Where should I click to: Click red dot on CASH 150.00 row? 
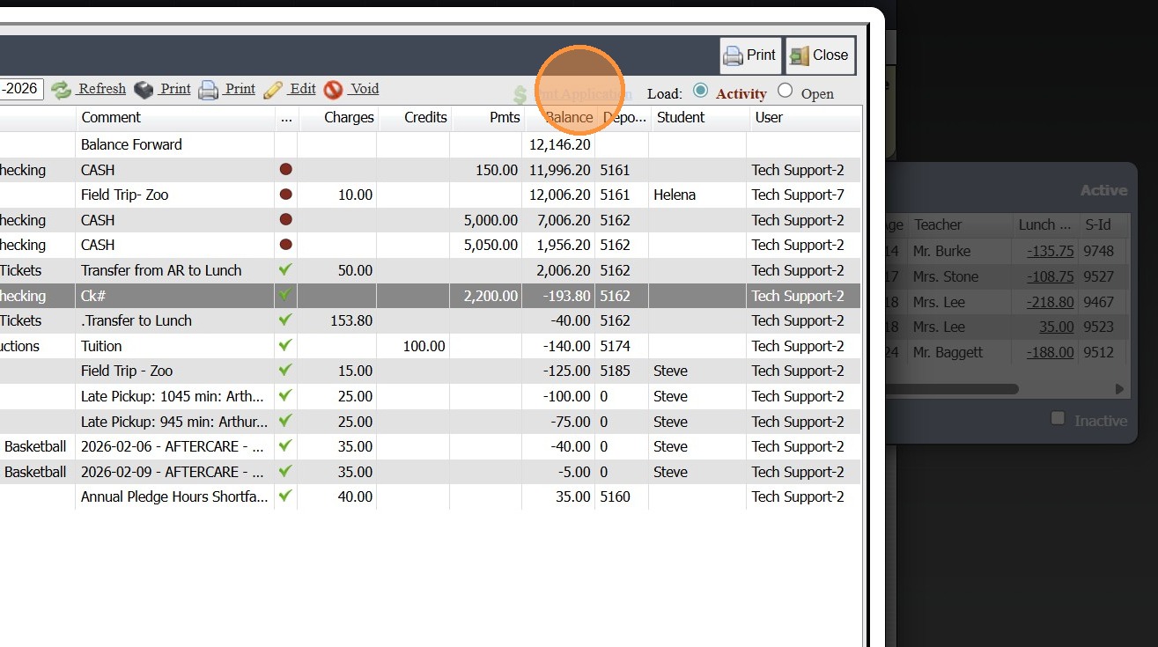pyautogui.click(x=285, y=170)
